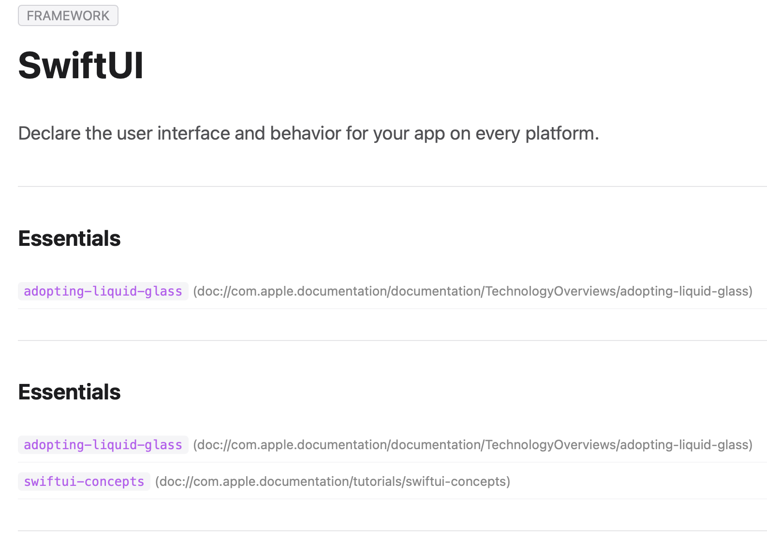This screenshot has width=767, height=539.
Task: Click the divider line below the summary text
Action: pos(392,186)
